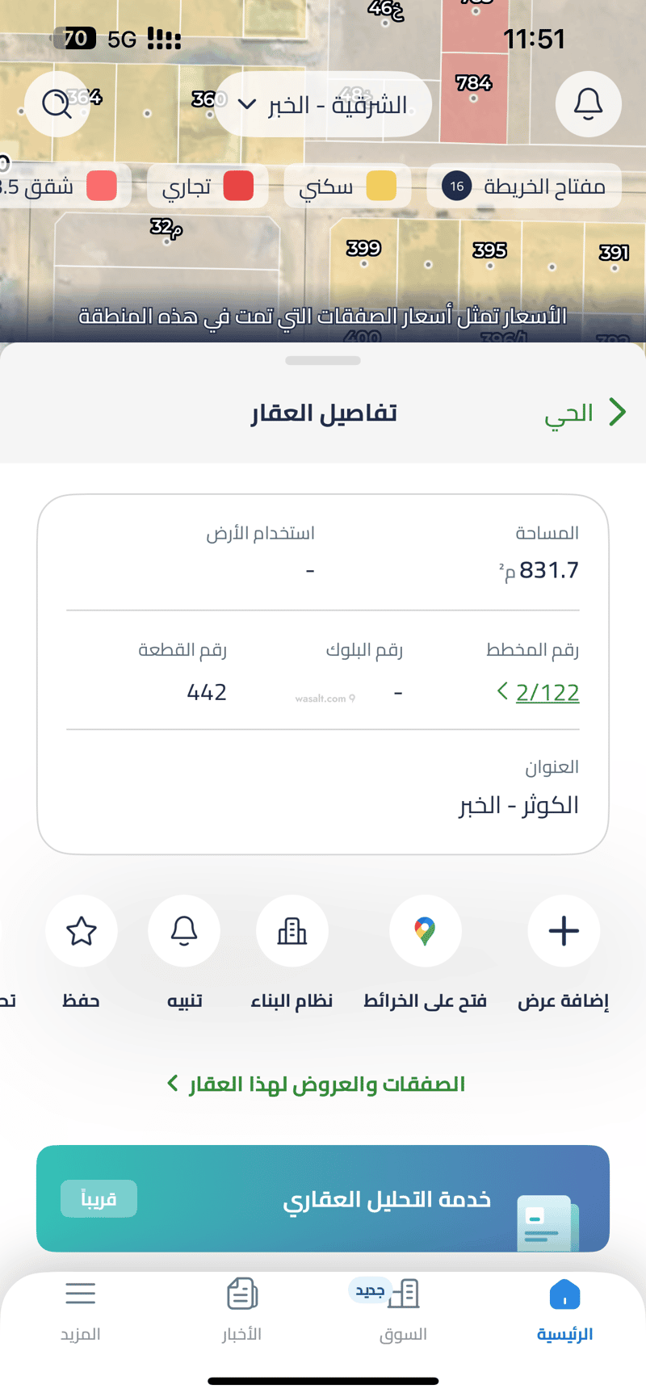The height and width of the screenshot is (1397, 646).
Task: Open location in Google Maps icon
Action: tap(425, 931)
